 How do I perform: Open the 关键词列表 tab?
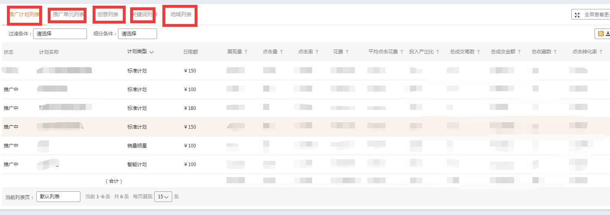pyautogui.click(x=144, y=15)
